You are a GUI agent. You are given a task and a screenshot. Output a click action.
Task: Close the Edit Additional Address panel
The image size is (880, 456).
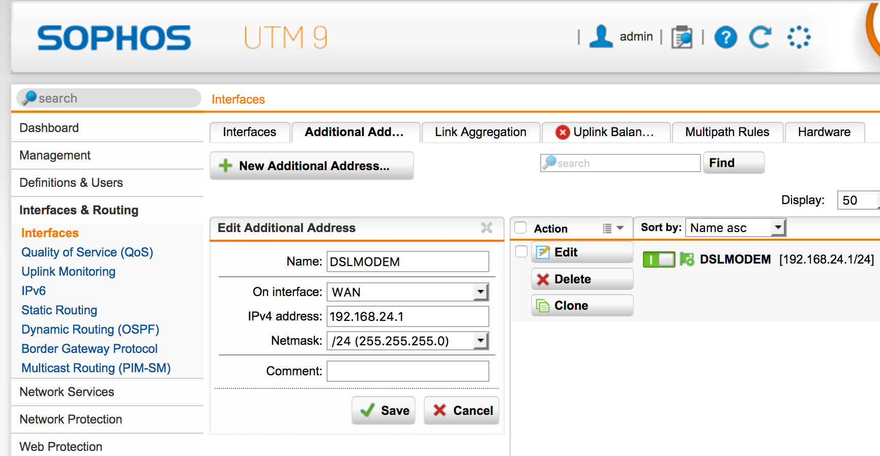click(x=487, y=228)
